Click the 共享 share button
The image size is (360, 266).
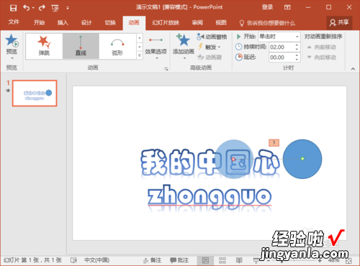coord(339,23)
